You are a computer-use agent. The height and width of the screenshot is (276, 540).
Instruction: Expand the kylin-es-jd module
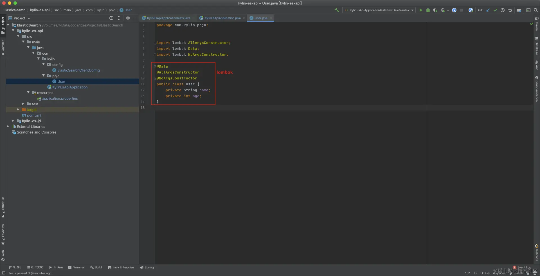click(13, 121)
